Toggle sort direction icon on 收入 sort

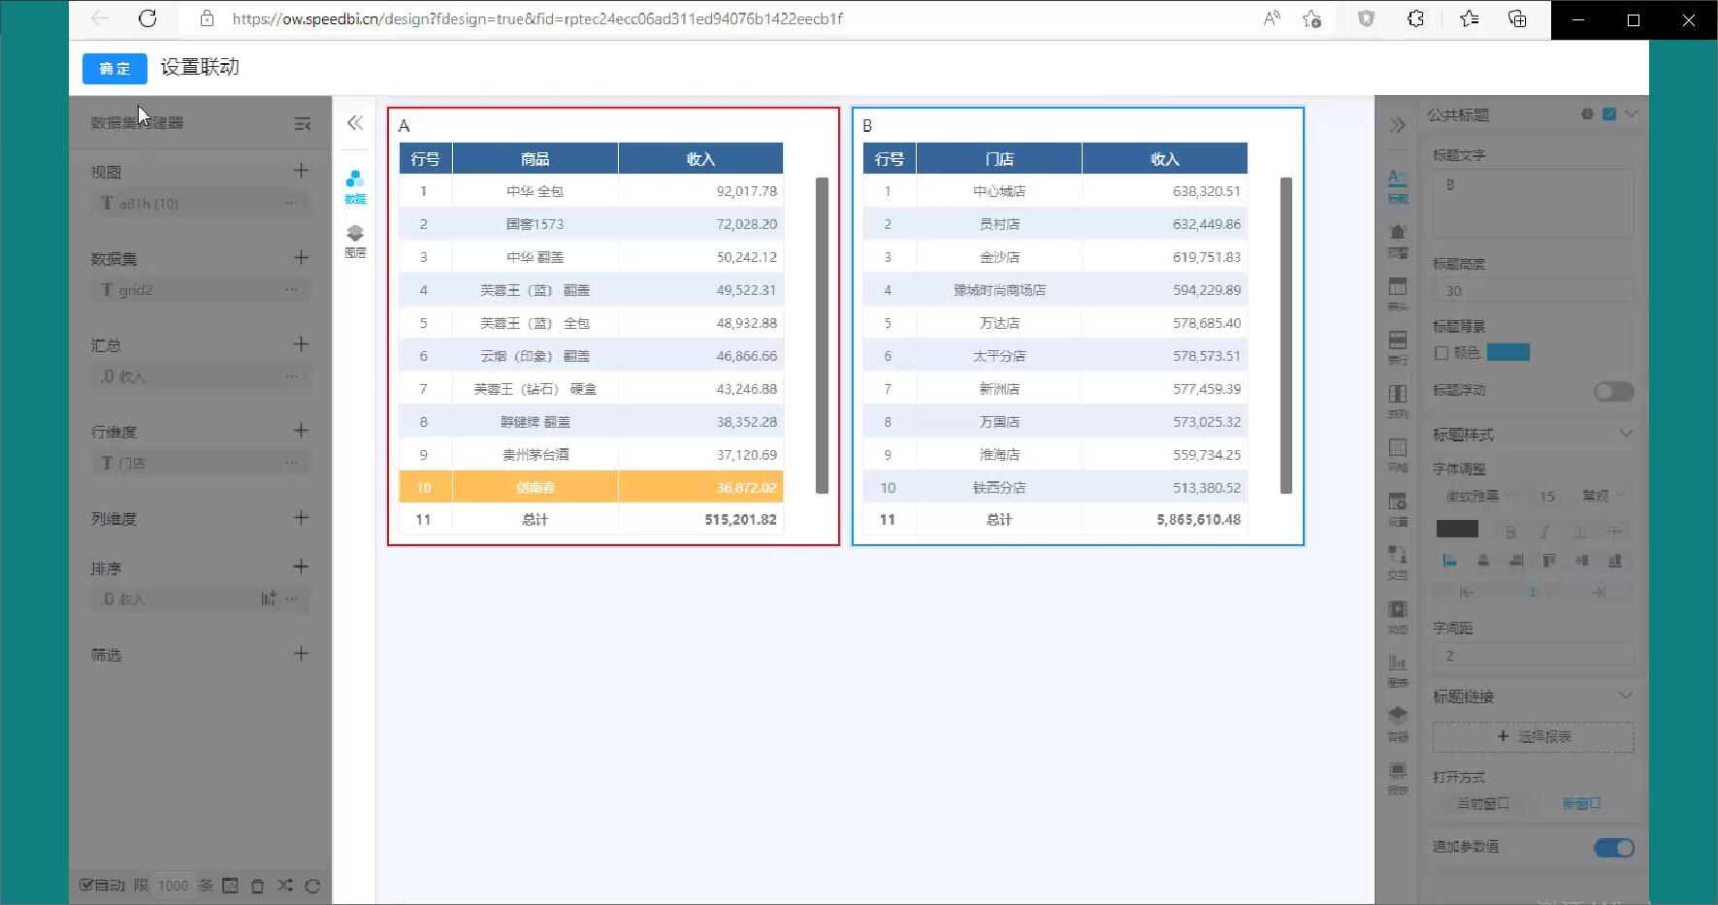point(269,598)
